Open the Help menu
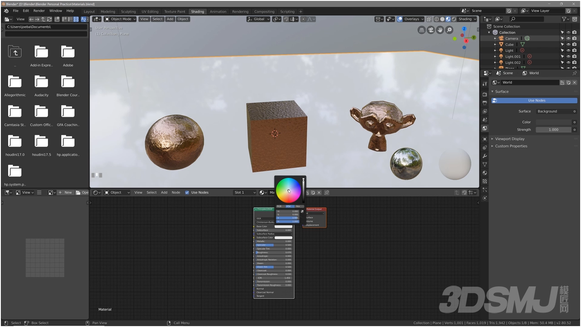The image size is (581, 327). (x=70, y=11)
